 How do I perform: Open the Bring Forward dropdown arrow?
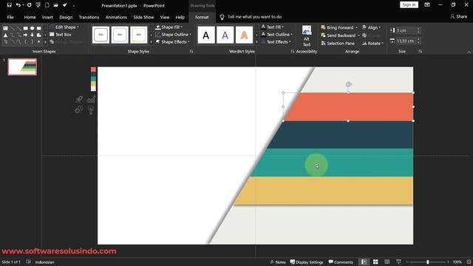coord(356,27)
